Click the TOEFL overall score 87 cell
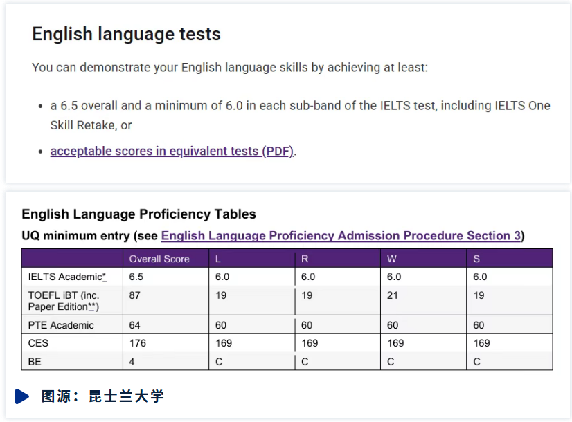This screenshot has height=422, width=572. click(136, 295)
